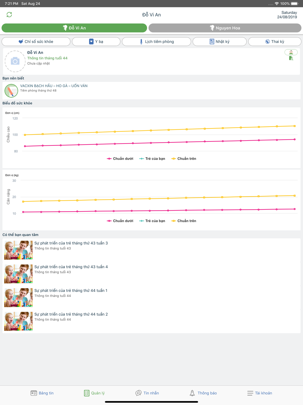Click 'Tiêm phòng tháng thứ 48' subtitle
This screenshot has width=303, height=405.
pos(38,90)
